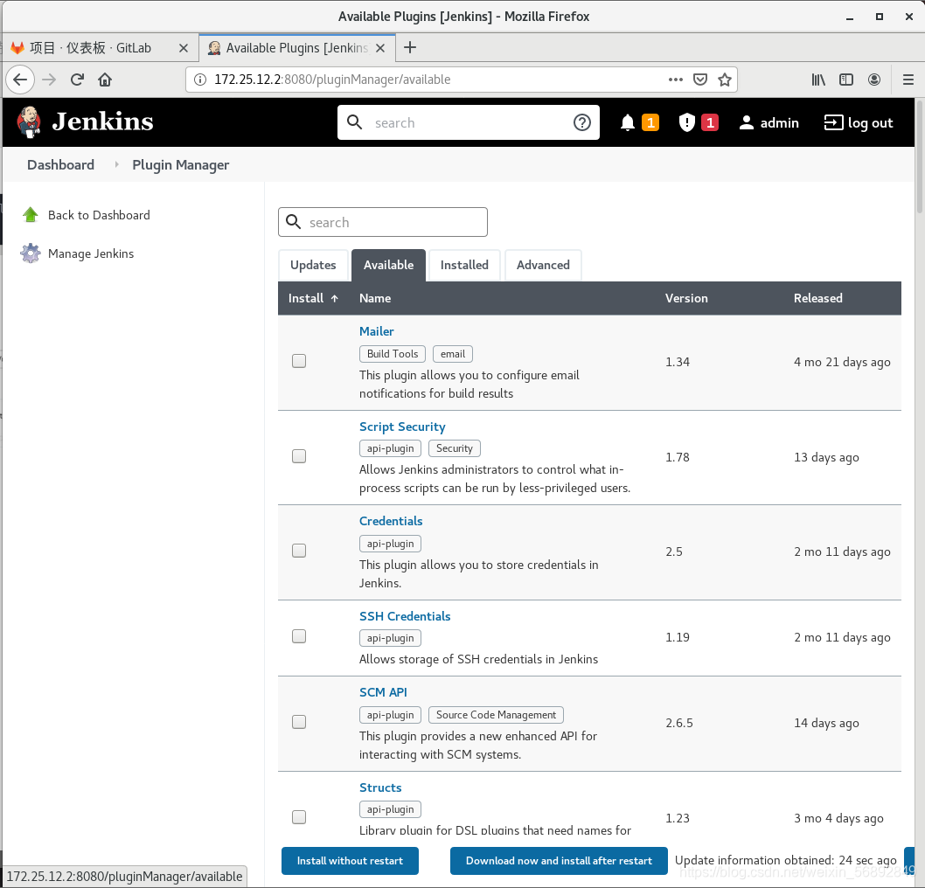Check the SCM API plugin checkbox
Image resolution: width=925 pixels, height=888 pixels.
(299, 722)
